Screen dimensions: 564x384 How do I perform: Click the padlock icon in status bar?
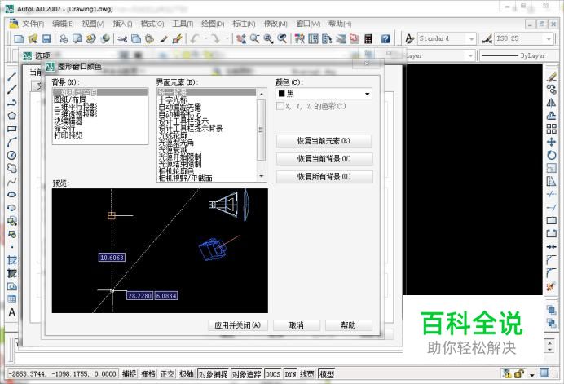[518, 374]
